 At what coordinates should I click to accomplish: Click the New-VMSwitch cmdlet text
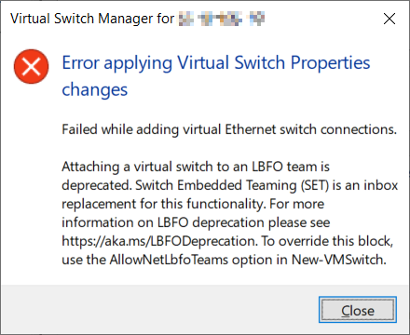pos(339,260)
